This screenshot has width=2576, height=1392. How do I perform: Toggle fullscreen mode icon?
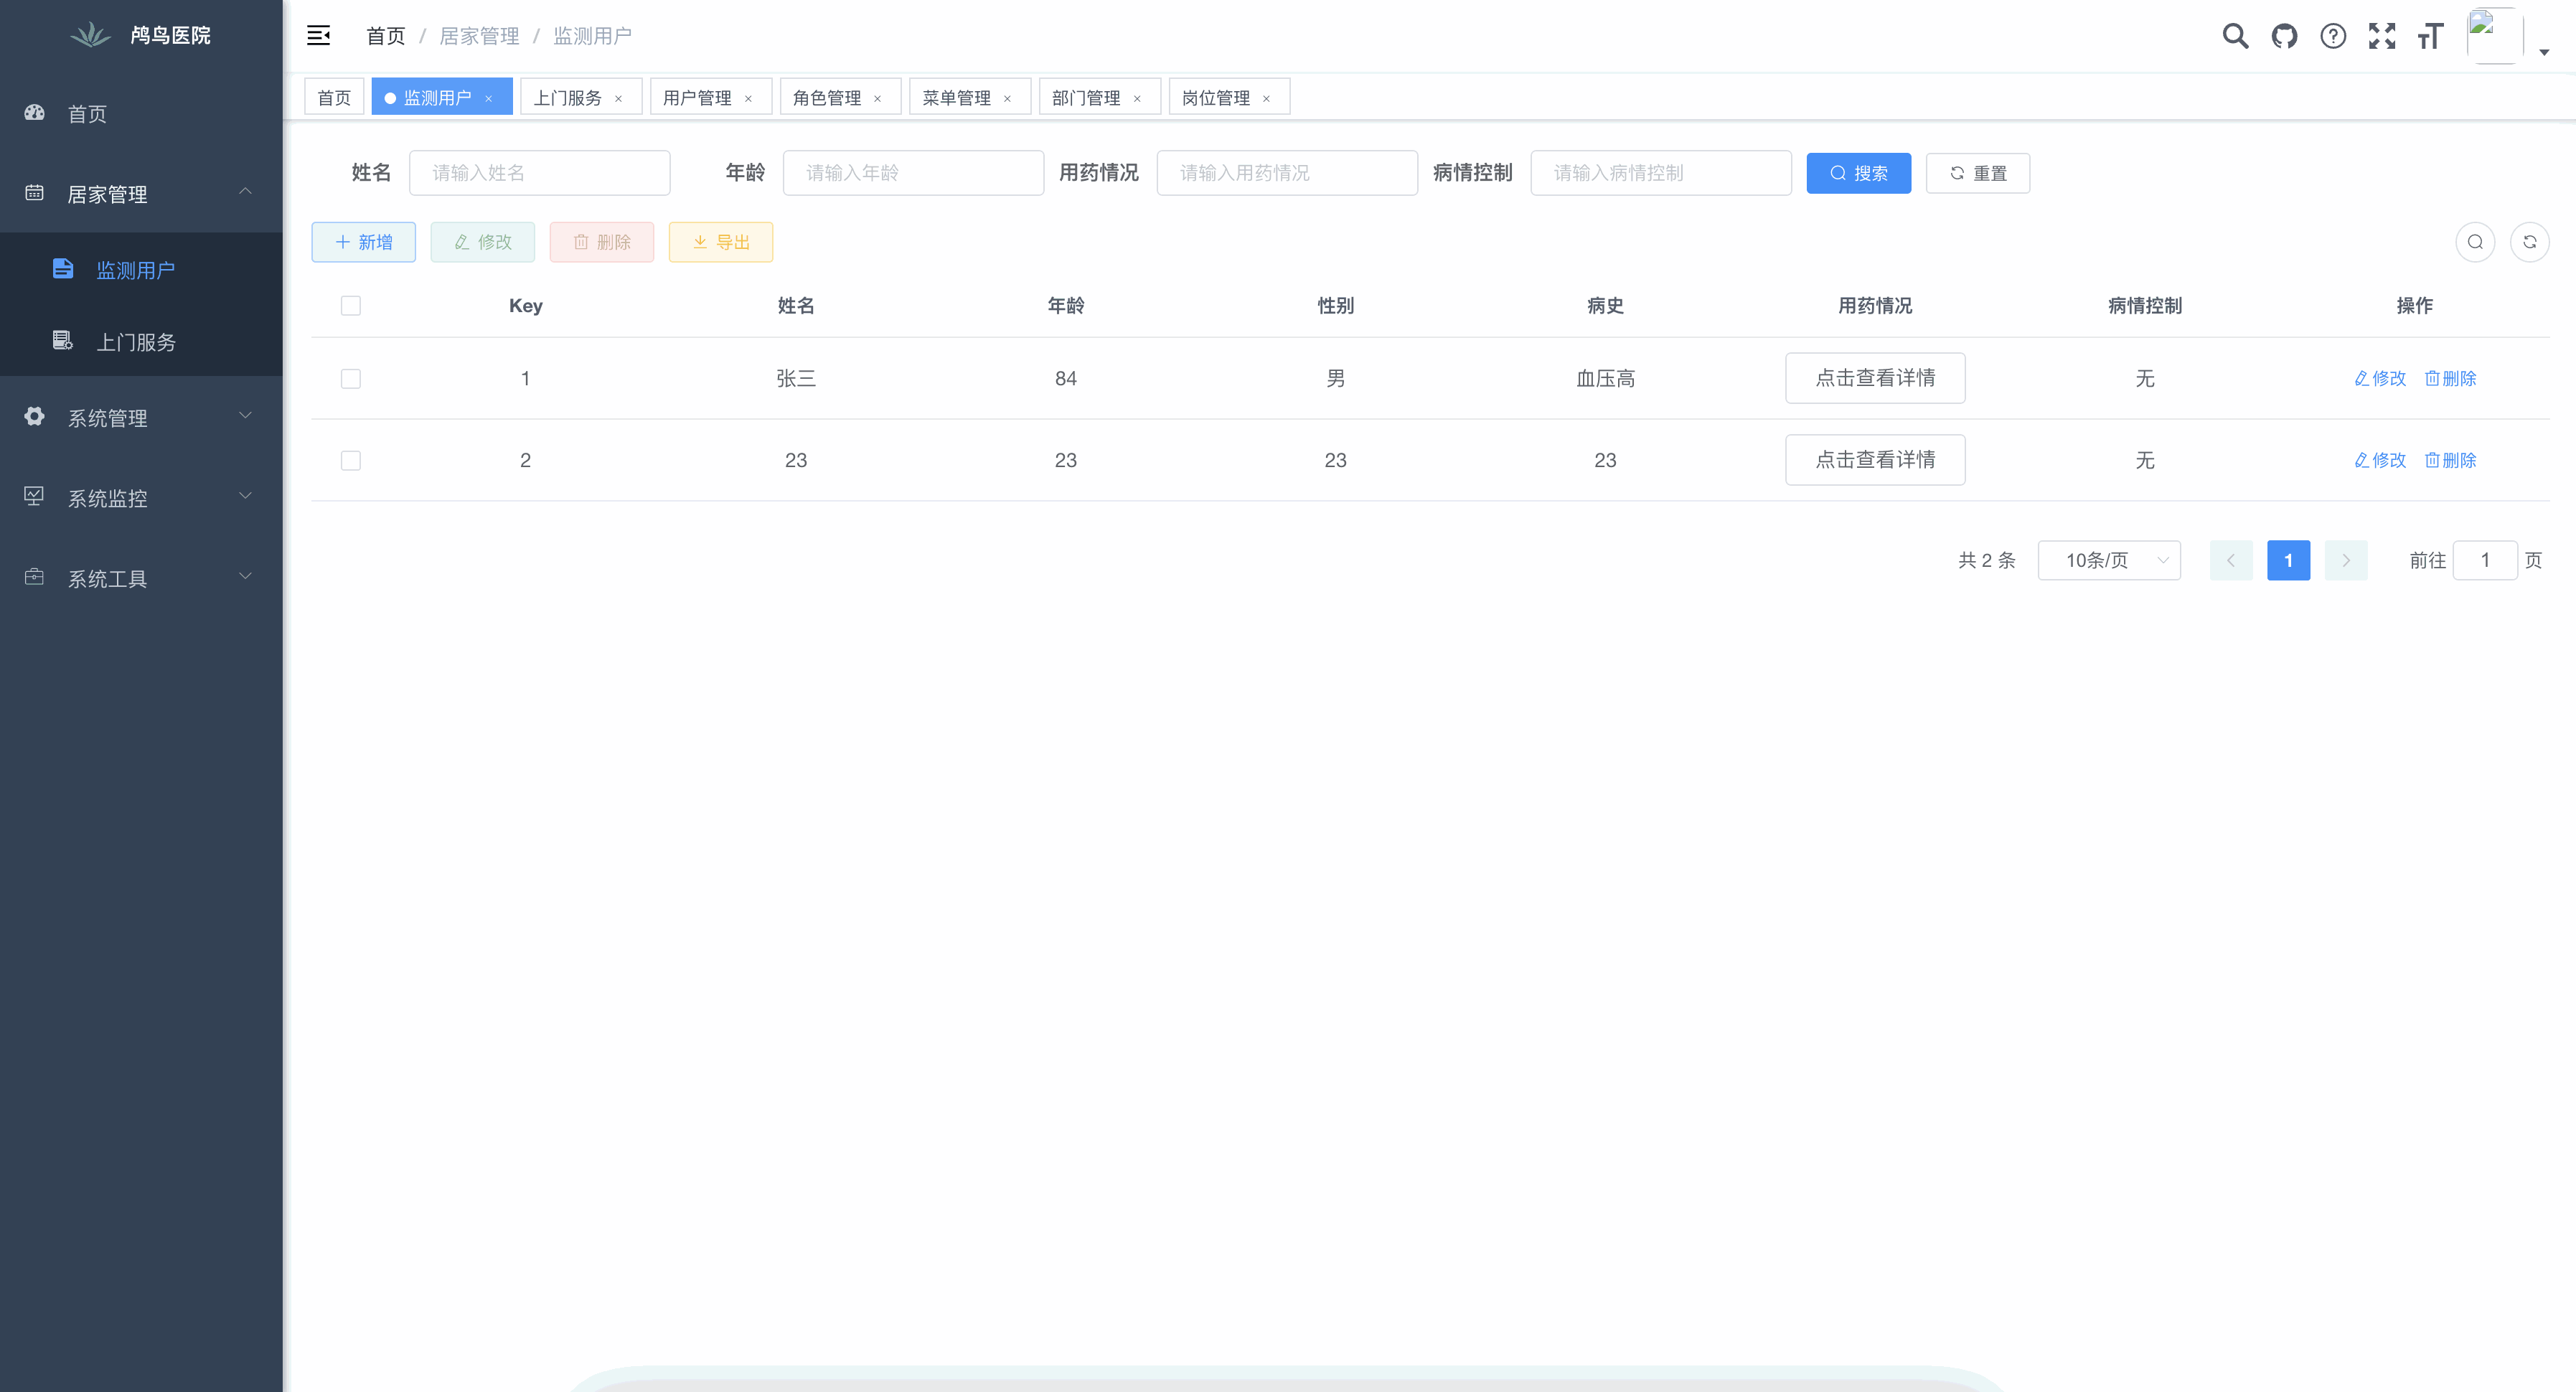tap(2382, 36)
